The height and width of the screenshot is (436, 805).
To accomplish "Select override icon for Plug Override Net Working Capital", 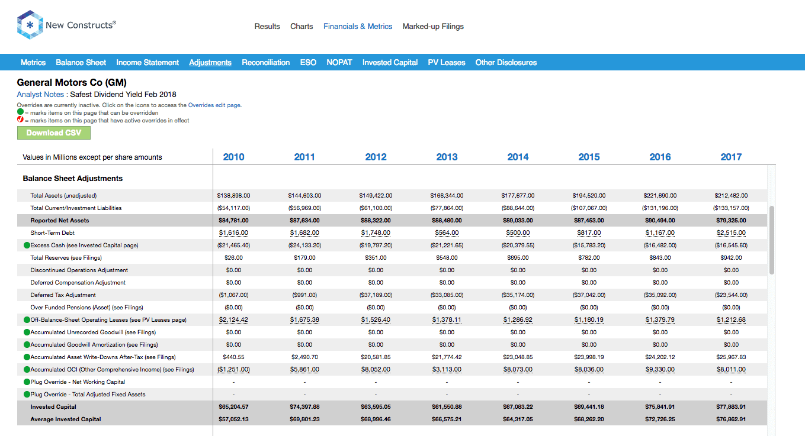I will pyautogui.click(x=27, y=382).
